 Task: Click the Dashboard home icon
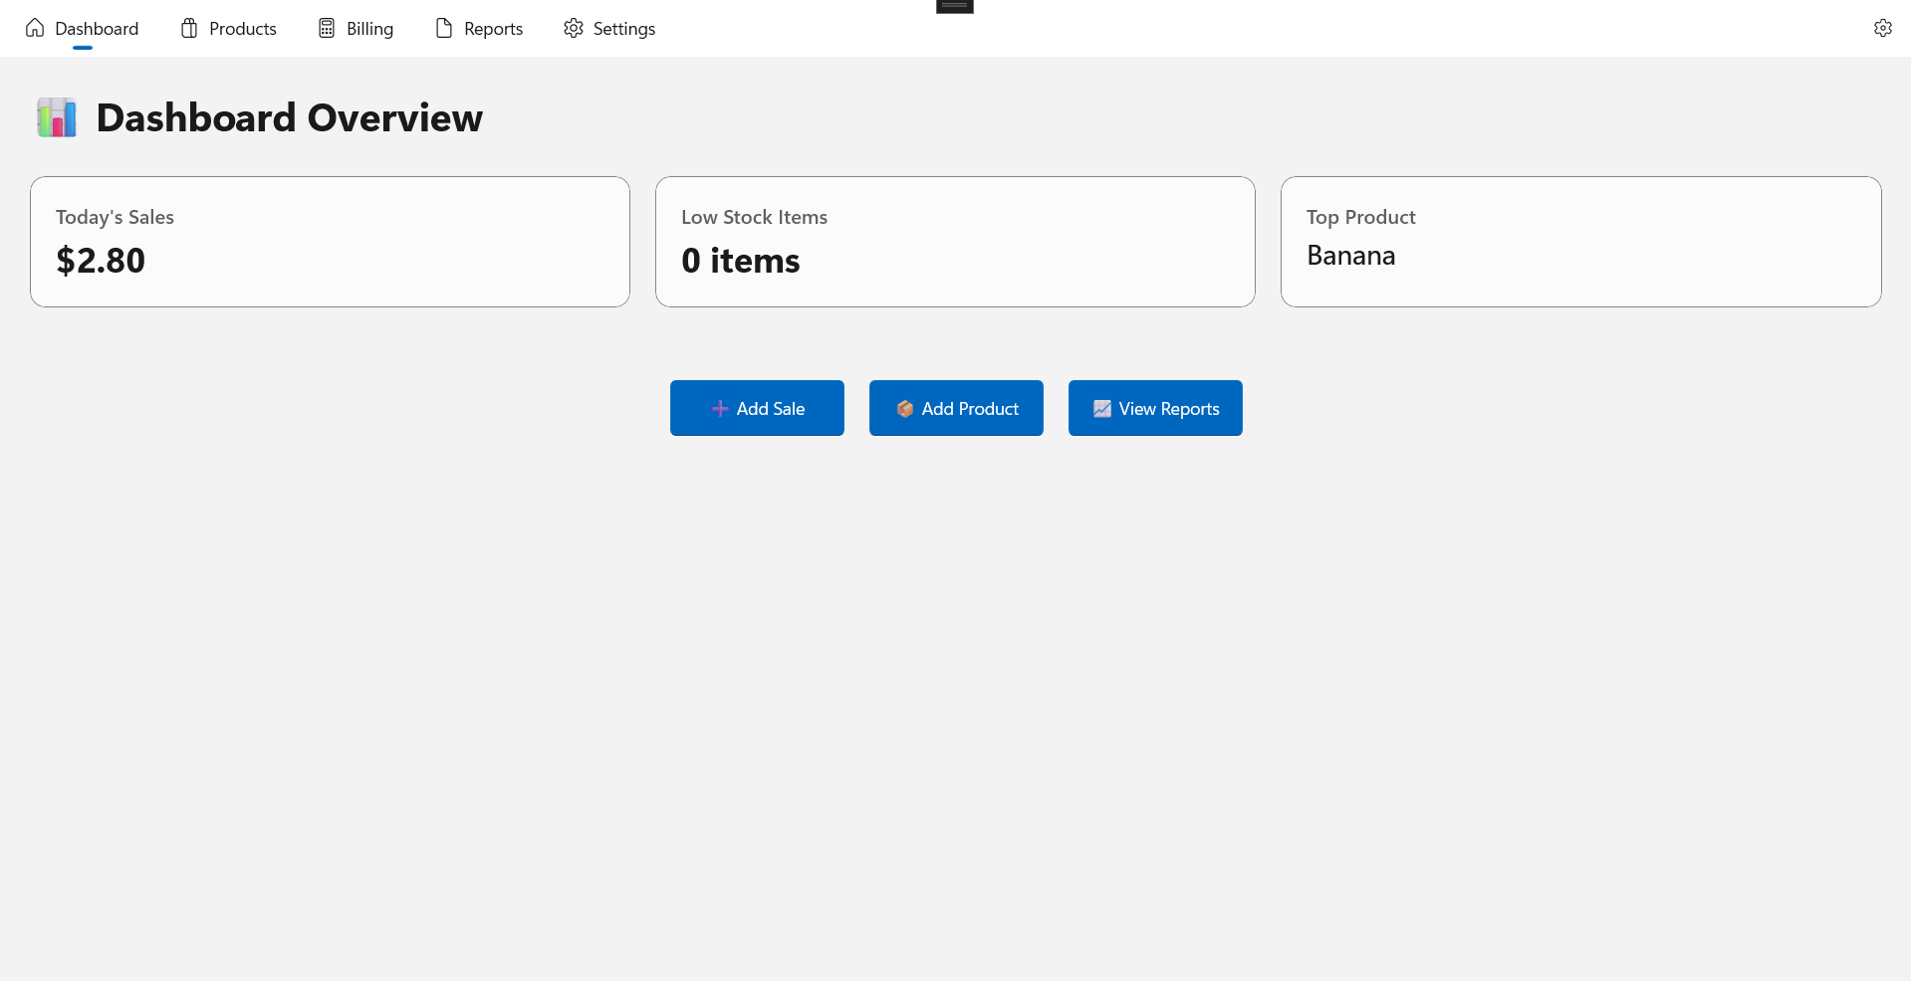coord(35,28)
